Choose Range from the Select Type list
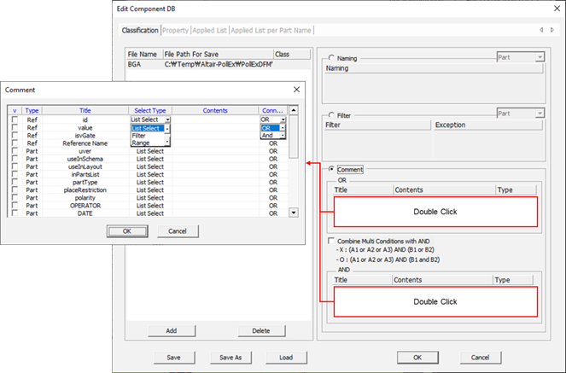Image resolution: width=566 pixels, height=373 pixels. click(141, 143)
